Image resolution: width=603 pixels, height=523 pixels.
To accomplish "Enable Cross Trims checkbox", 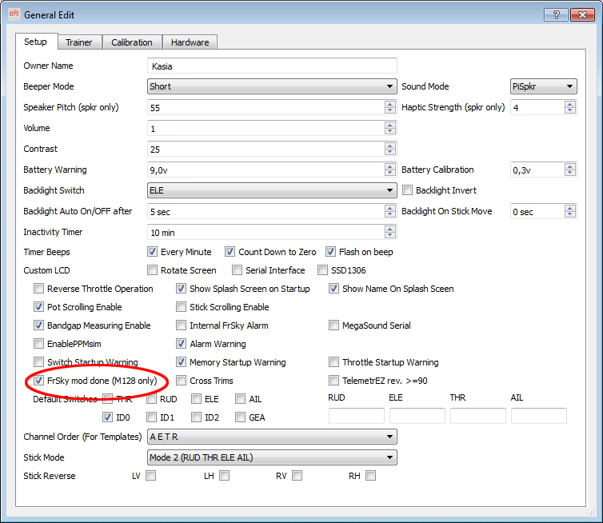I will 181,381.
